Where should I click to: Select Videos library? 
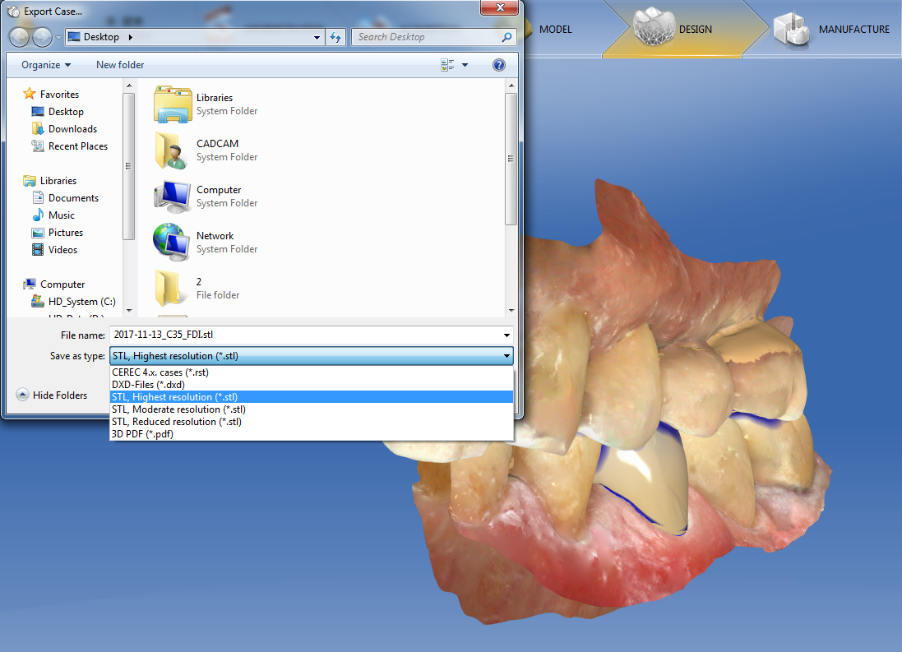[x=54, y=249]
